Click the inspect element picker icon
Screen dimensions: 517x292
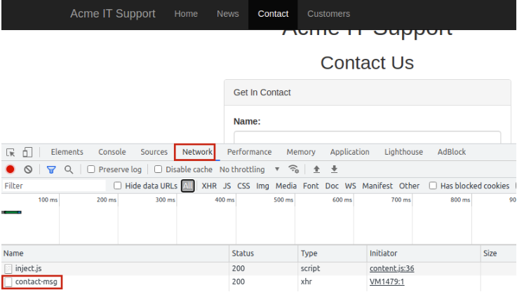point(11,152)
